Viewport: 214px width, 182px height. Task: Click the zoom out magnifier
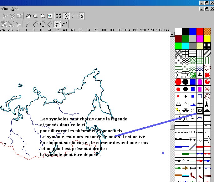43,16
